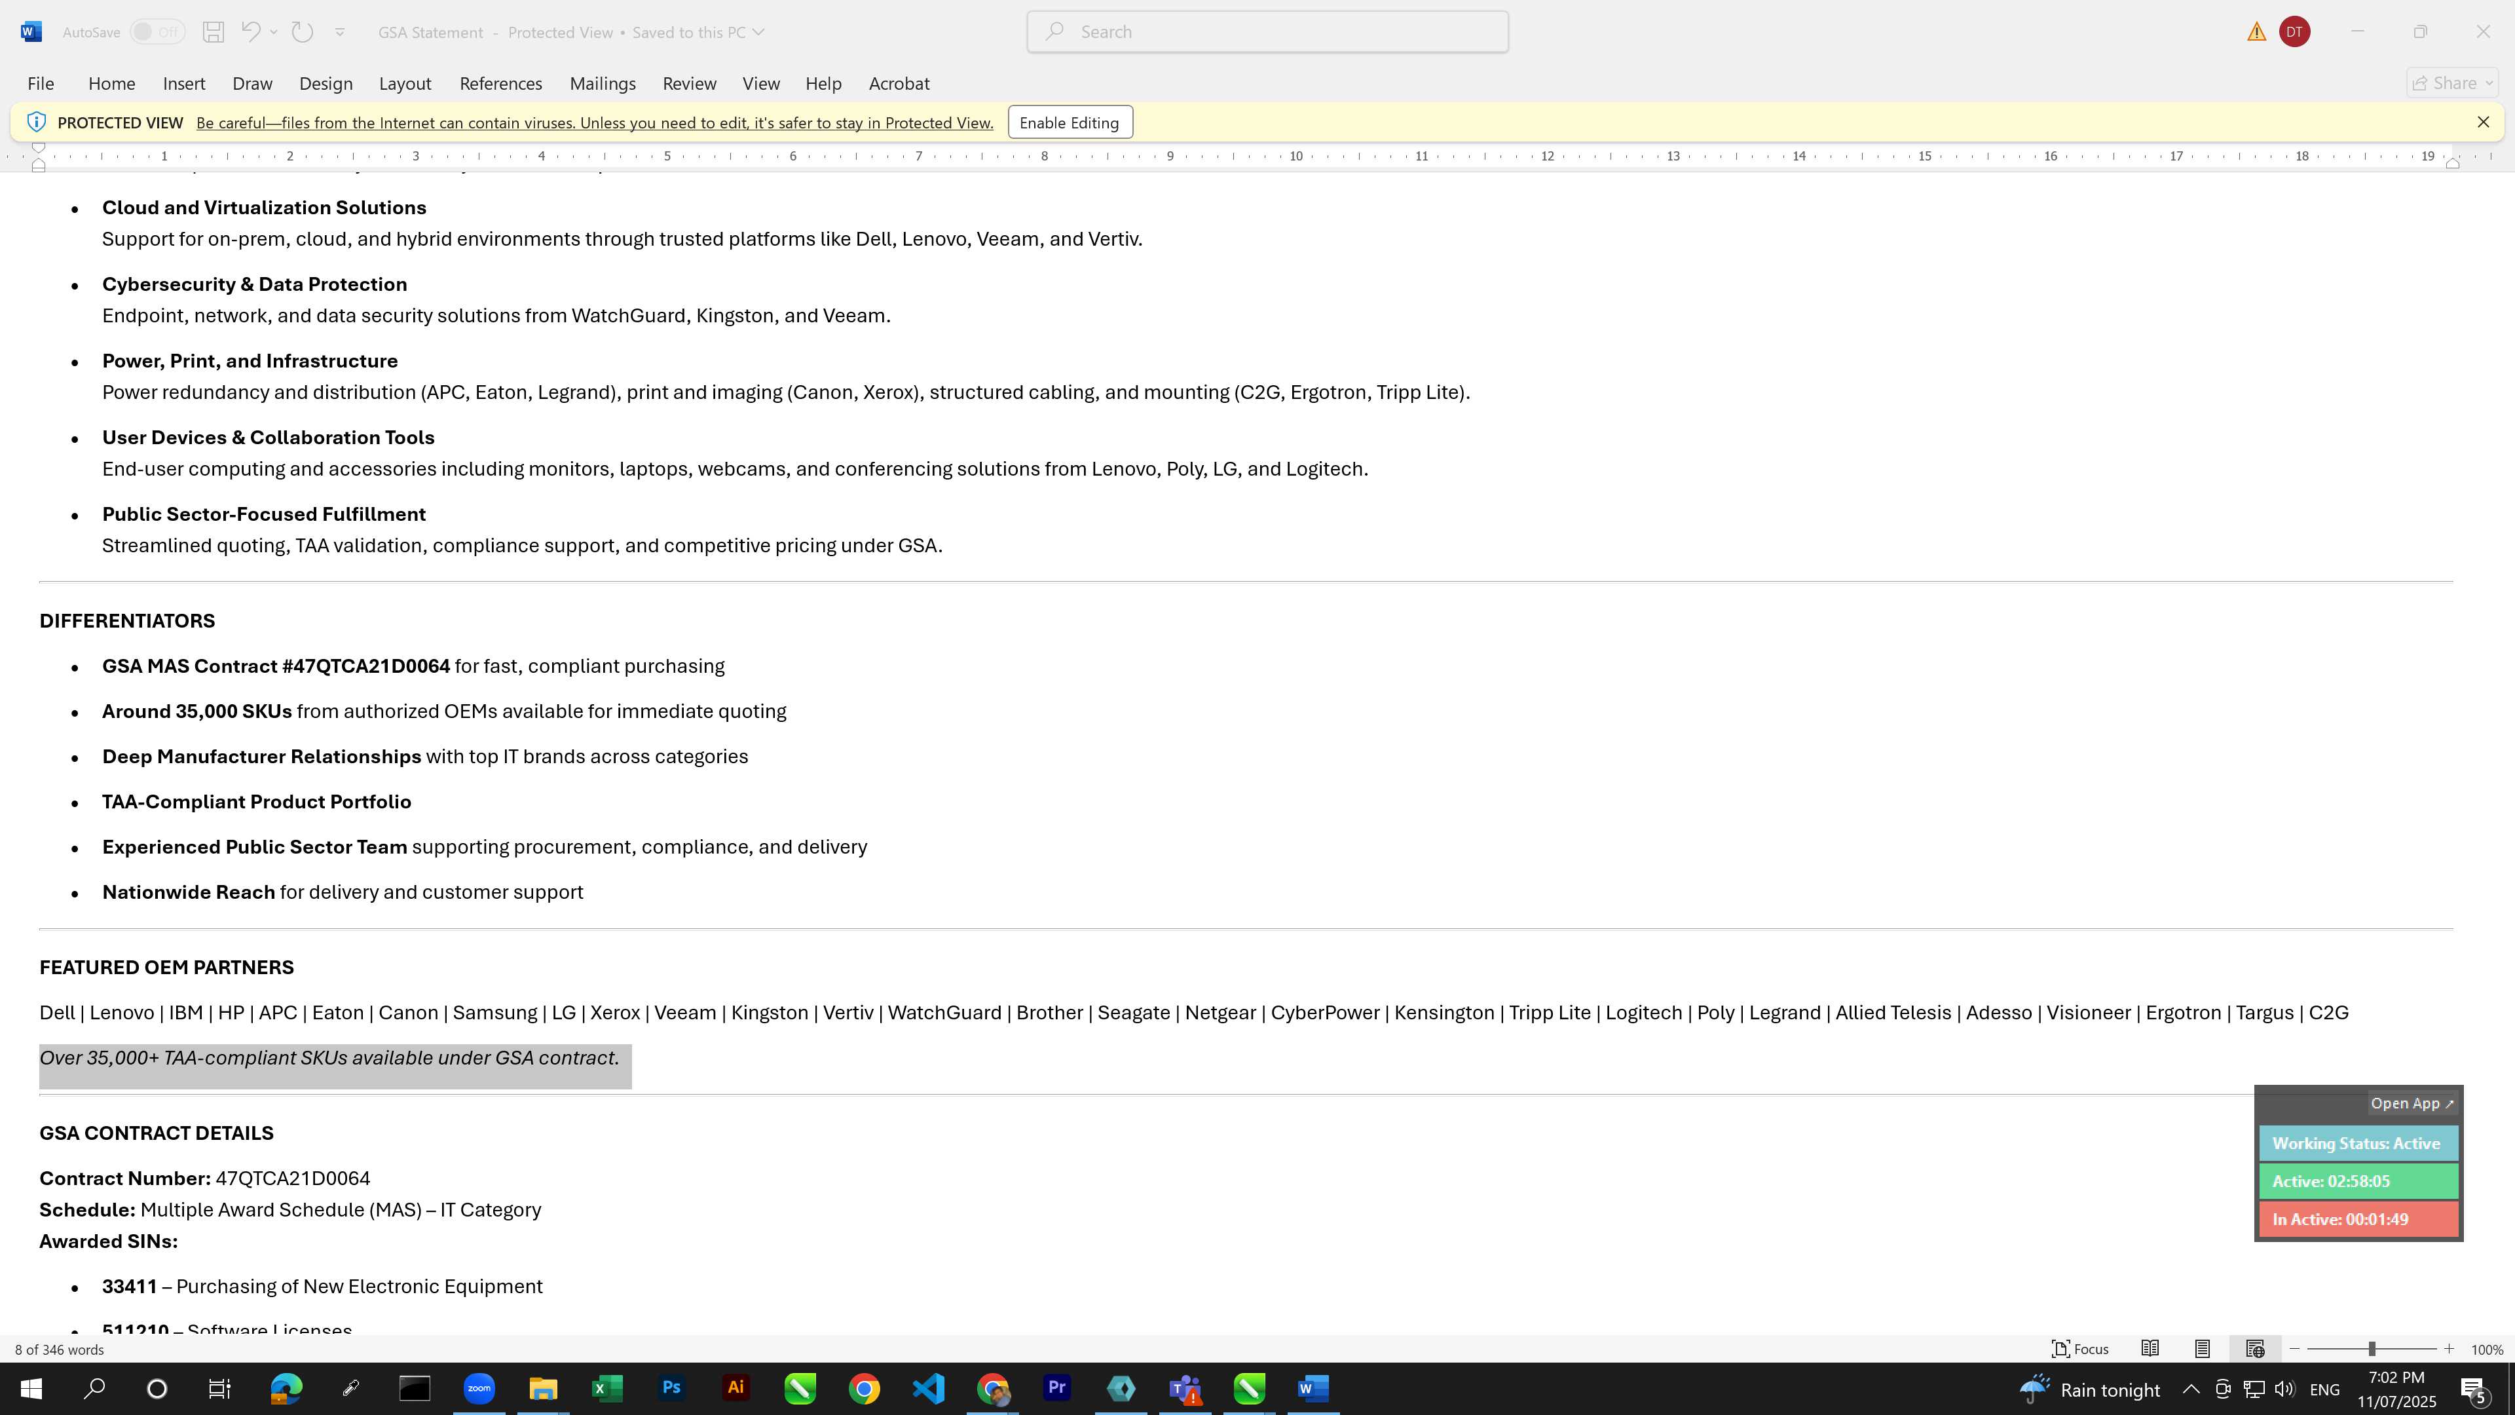Screen dimensions: 2515x1415
Task: Open taskbar Search magnifier
Action: tap(95, 1389)
